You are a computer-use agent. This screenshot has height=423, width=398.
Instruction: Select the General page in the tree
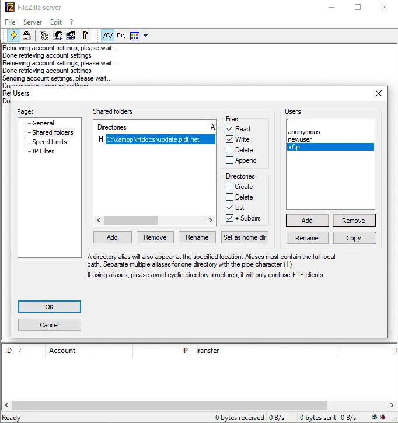tap(43, 123)
